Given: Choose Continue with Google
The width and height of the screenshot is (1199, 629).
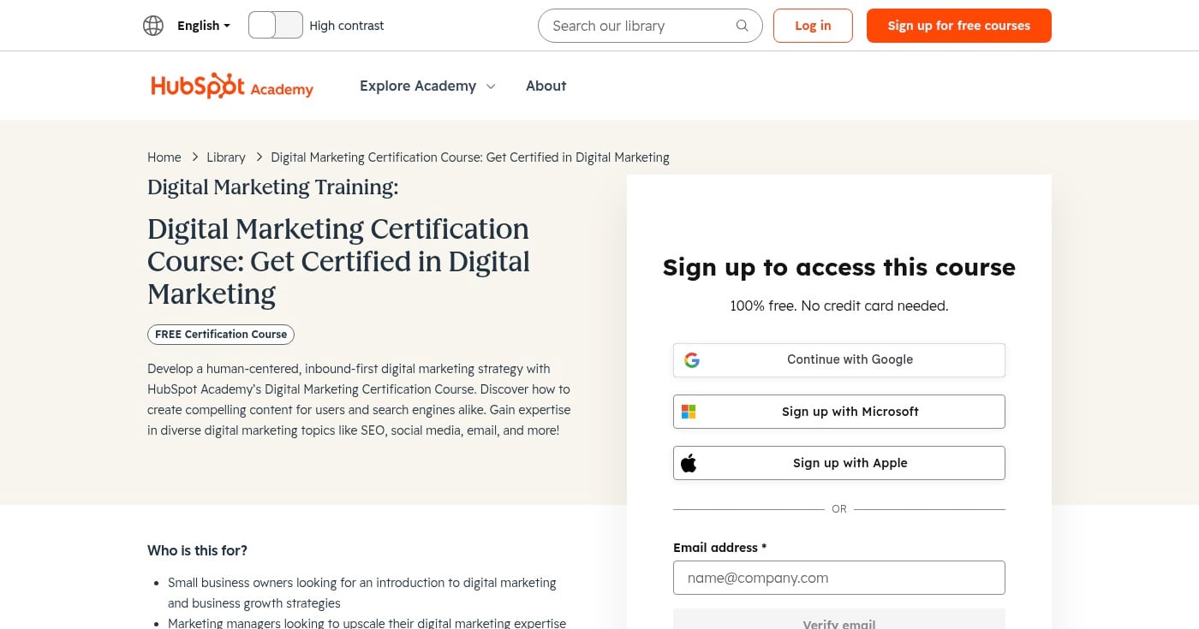Looking at the screenshot, I should pyautogui.click(x=839, y=360).
